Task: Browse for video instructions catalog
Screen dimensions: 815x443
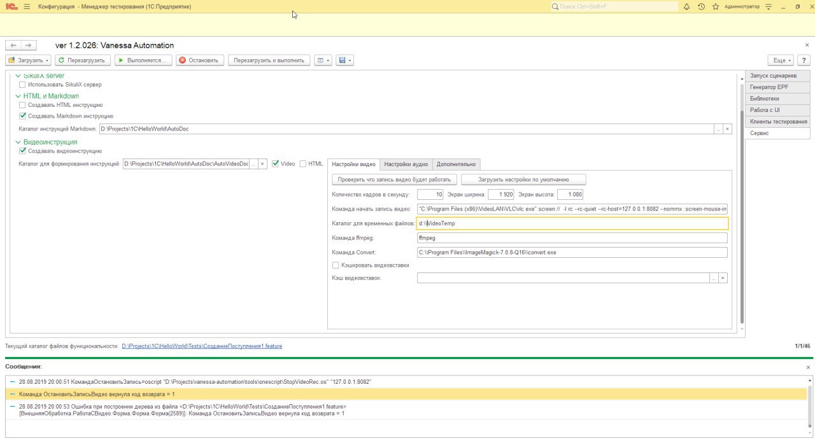Action: click(253, 164)
